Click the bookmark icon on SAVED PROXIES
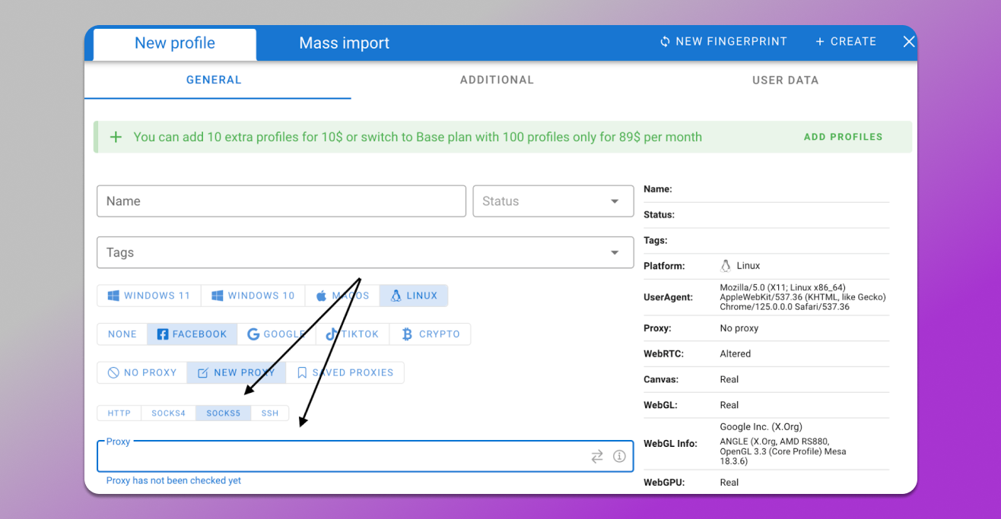 [302, 372]
